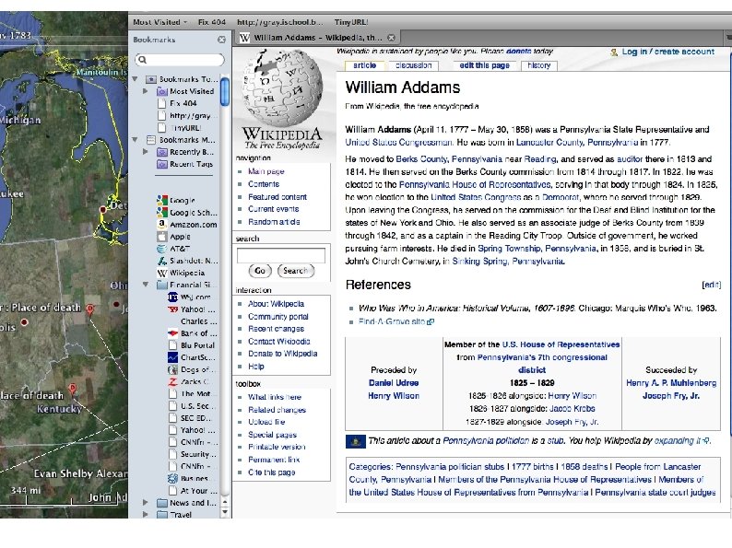
Task: Close the William Addams Wikipedia tab
Action: (x=391, y=38)
